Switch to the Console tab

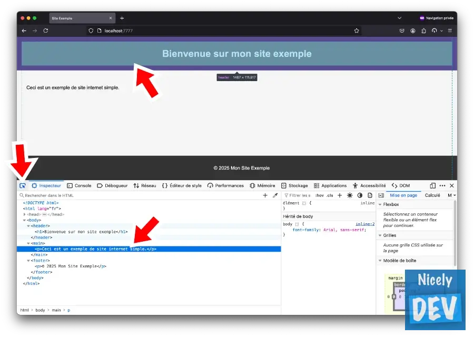click(x=79, y=185)
